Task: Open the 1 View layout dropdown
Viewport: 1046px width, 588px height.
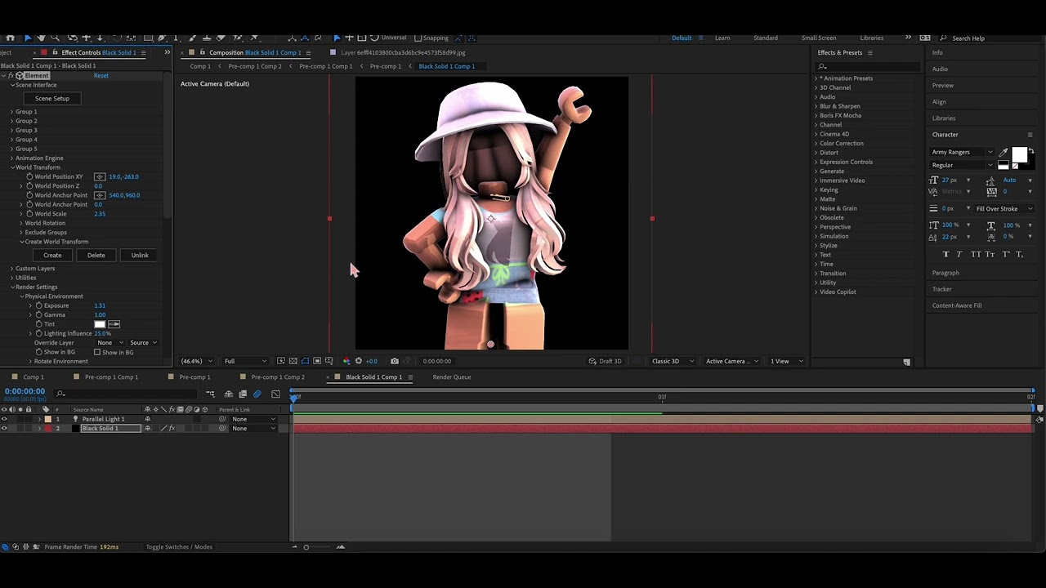Action: [786, 361]
